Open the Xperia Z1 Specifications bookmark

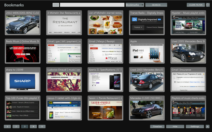pyautogui.click(x=105, y=80)
